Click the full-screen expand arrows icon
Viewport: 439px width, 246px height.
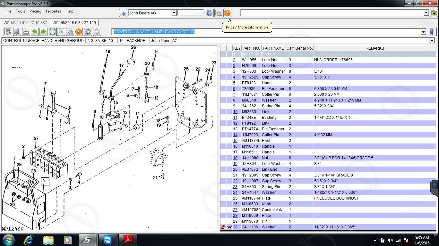[x=52, y=32]
